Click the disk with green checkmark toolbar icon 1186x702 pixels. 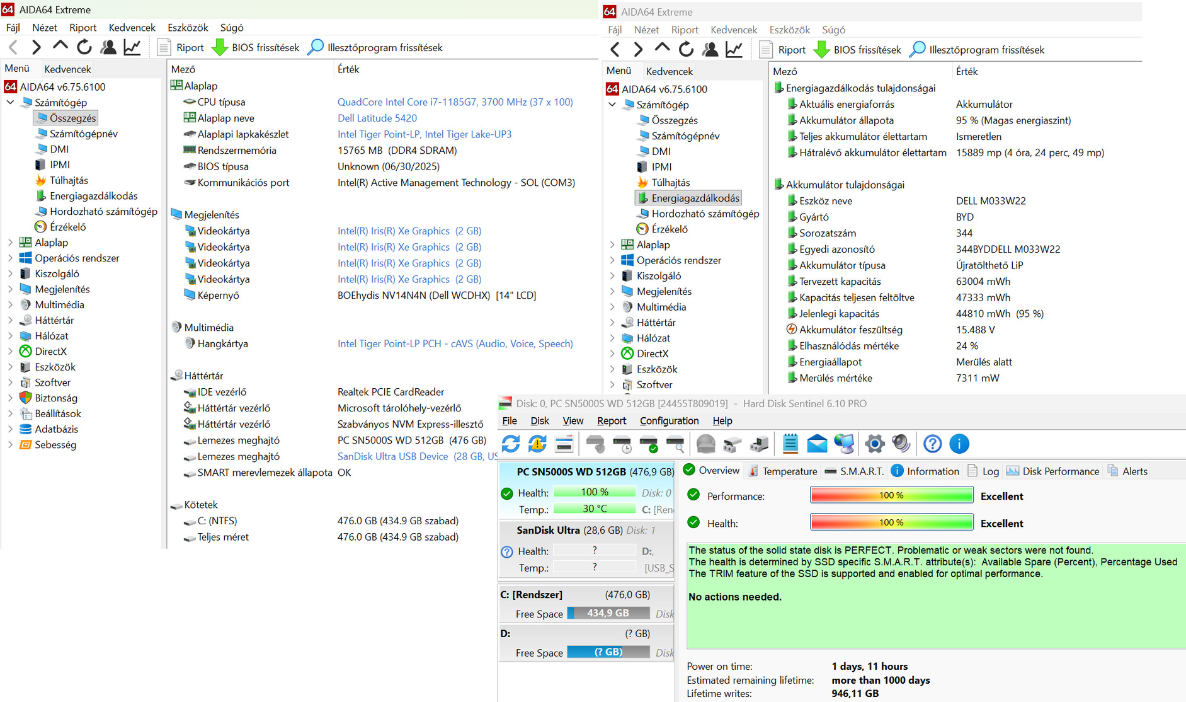click(649, 444)
